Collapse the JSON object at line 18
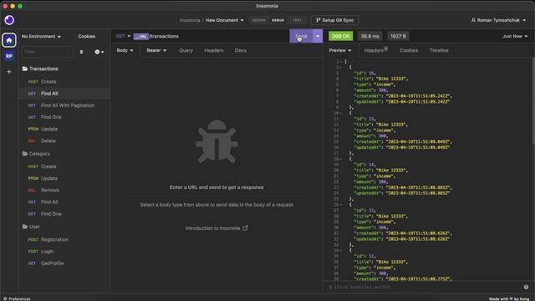 (x=341, y=159)
